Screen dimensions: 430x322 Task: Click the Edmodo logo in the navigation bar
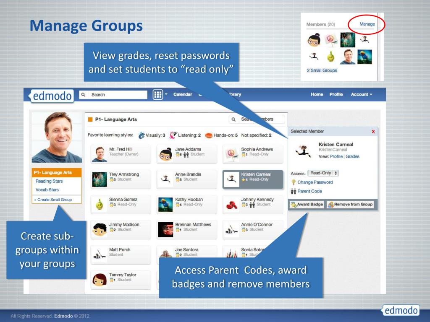point(51,96)
